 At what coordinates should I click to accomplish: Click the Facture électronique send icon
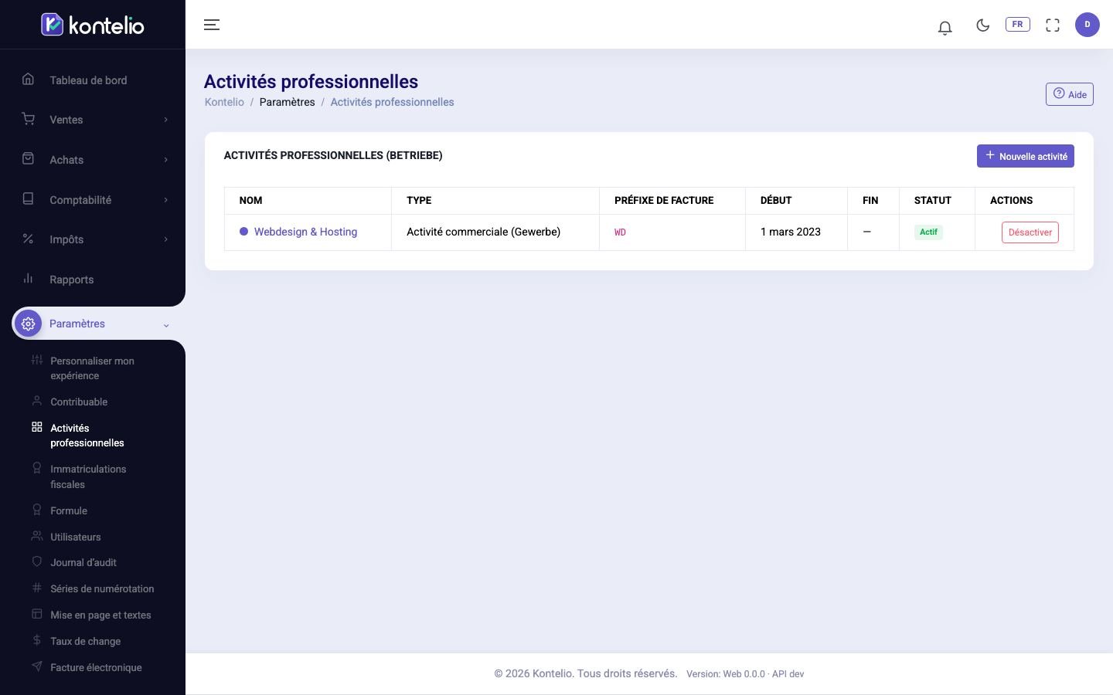pos(36,666)
